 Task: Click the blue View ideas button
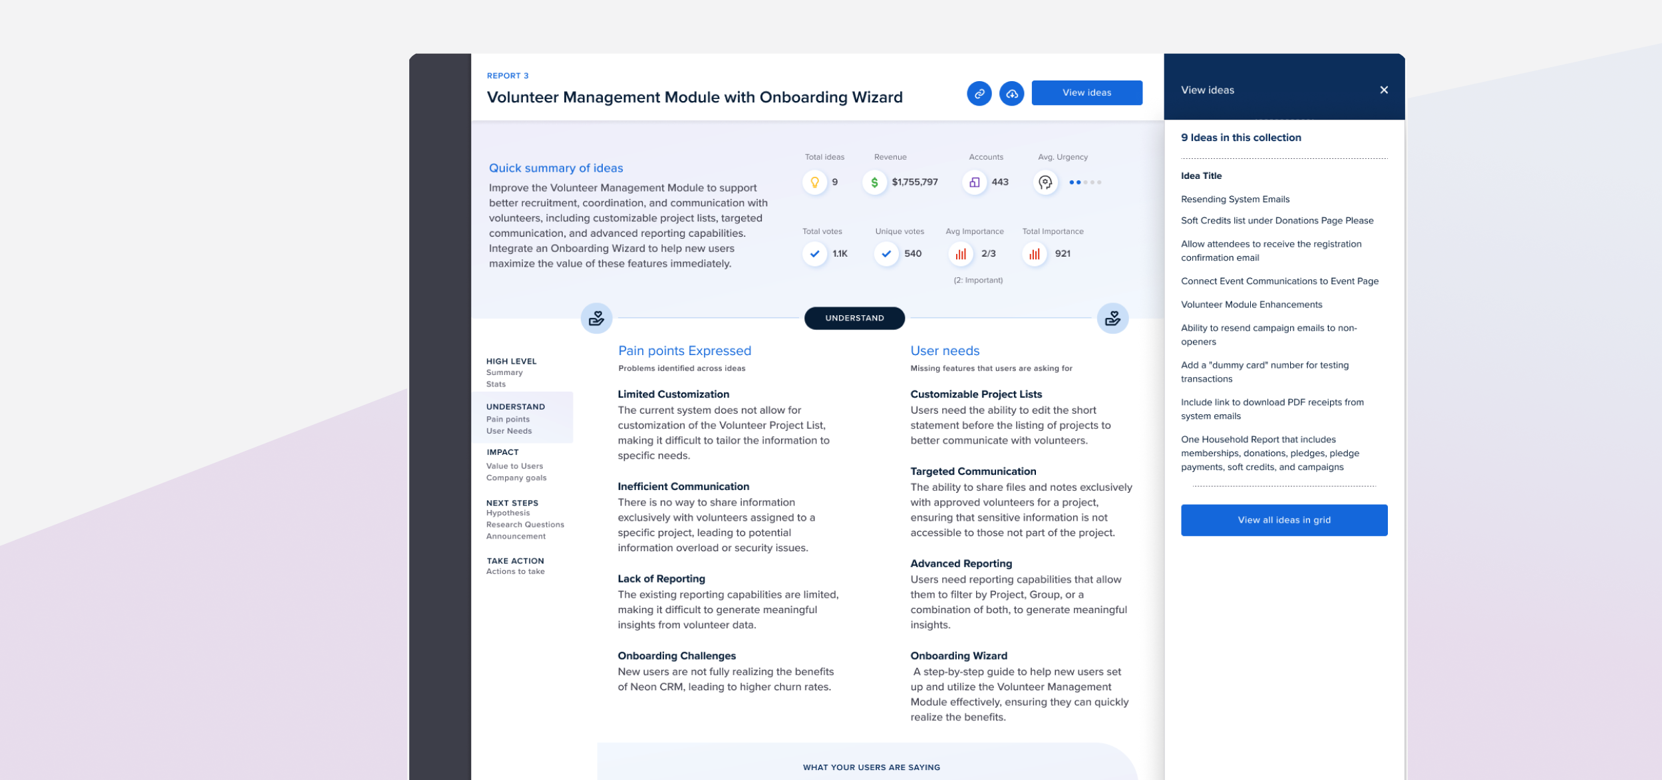coord(1086,92)
